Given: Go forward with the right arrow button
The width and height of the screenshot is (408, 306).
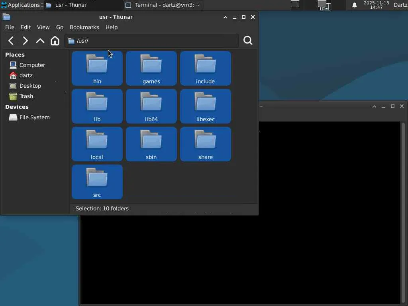Looking at the screenshot, I should tap(25, 41).
